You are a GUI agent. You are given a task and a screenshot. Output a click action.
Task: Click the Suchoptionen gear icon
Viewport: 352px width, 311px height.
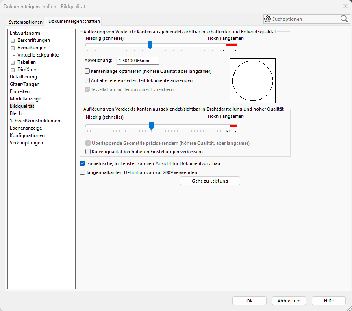267,19
